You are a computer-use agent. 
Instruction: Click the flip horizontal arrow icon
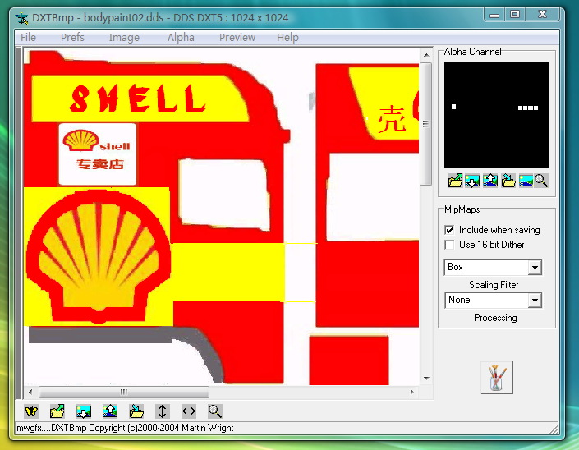click(x=188, y=411)
